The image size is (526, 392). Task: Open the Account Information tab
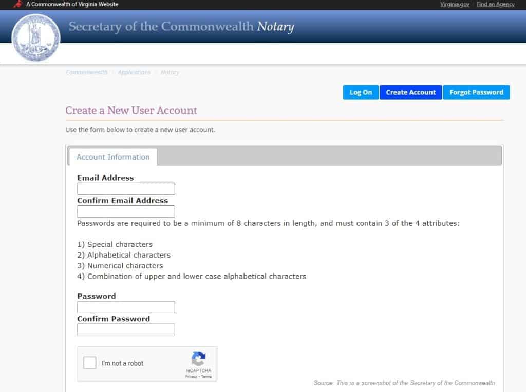(x=113, y=157)
